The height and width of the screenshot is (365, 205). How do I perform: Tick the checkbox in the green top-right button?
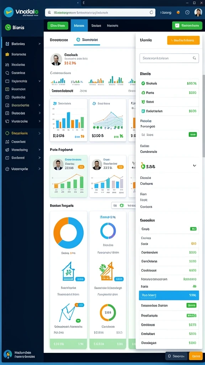177,25
